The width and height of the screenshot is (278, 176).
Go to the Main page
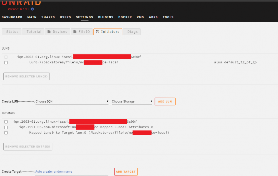pos(32,17)
